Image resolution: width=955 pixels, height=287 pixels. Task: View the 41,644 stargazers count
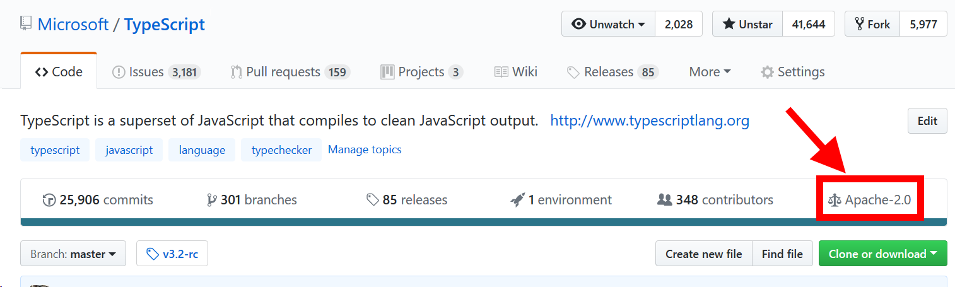(809, 24)
